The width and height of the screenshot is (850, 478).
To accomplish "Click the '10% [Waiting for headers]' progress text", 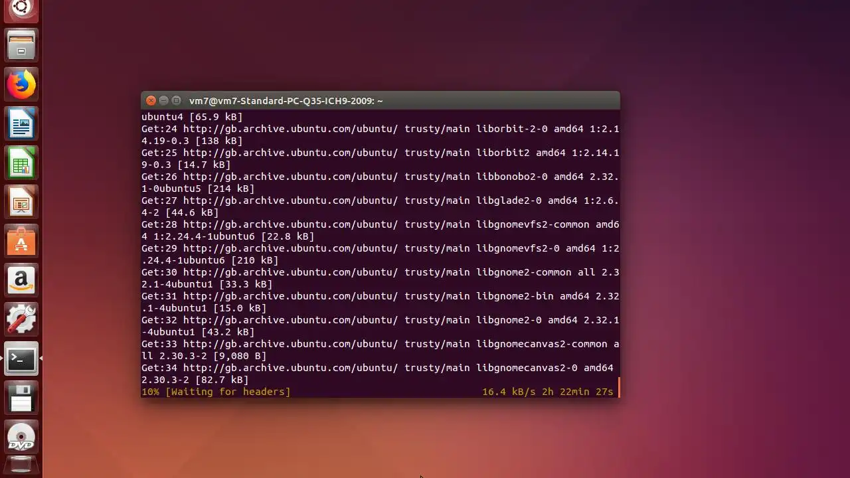I will click(216, 392).
